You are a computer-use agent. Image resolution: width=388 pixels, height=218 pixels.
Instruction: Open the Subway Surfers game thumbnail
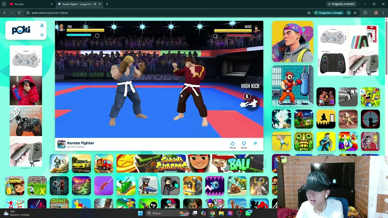(x=15, y=186)
